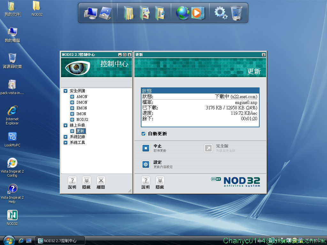The image size is (327, 245).
Task: Launch the media player icon in dock
Action: [x=197, y=13]
